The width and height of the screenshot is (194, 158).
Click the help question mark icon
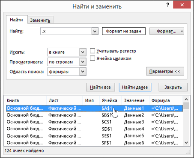168,5
